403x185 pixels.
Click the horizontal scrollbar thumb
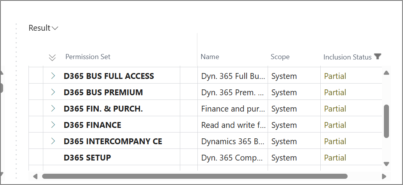click(195, 176)
